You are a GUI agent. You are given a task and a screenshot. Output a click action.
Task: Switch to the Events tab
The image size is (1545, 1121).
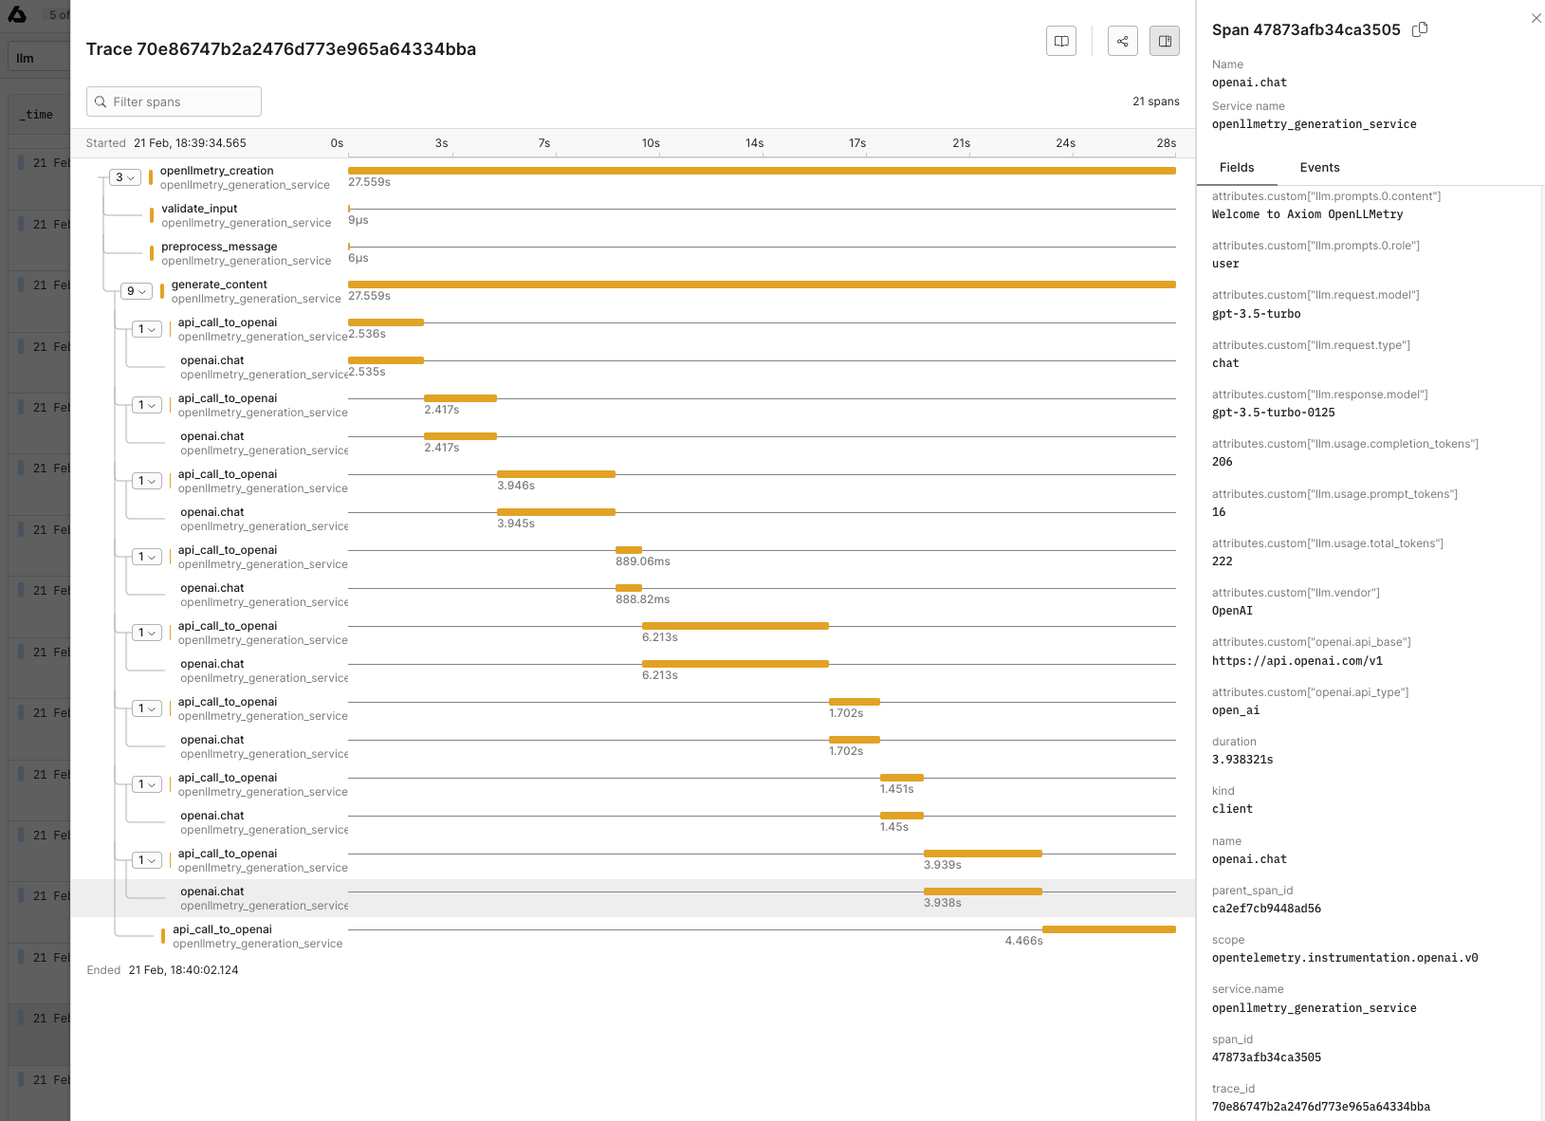tap(1319, 167)
